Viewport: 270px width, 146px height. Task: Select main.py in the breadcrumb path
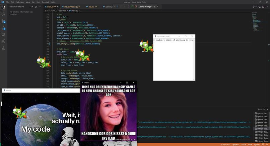click(x=75, y=11)
